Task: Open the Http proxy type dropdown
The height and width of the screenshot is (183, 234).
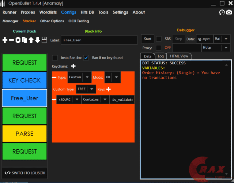Action: 226,48
